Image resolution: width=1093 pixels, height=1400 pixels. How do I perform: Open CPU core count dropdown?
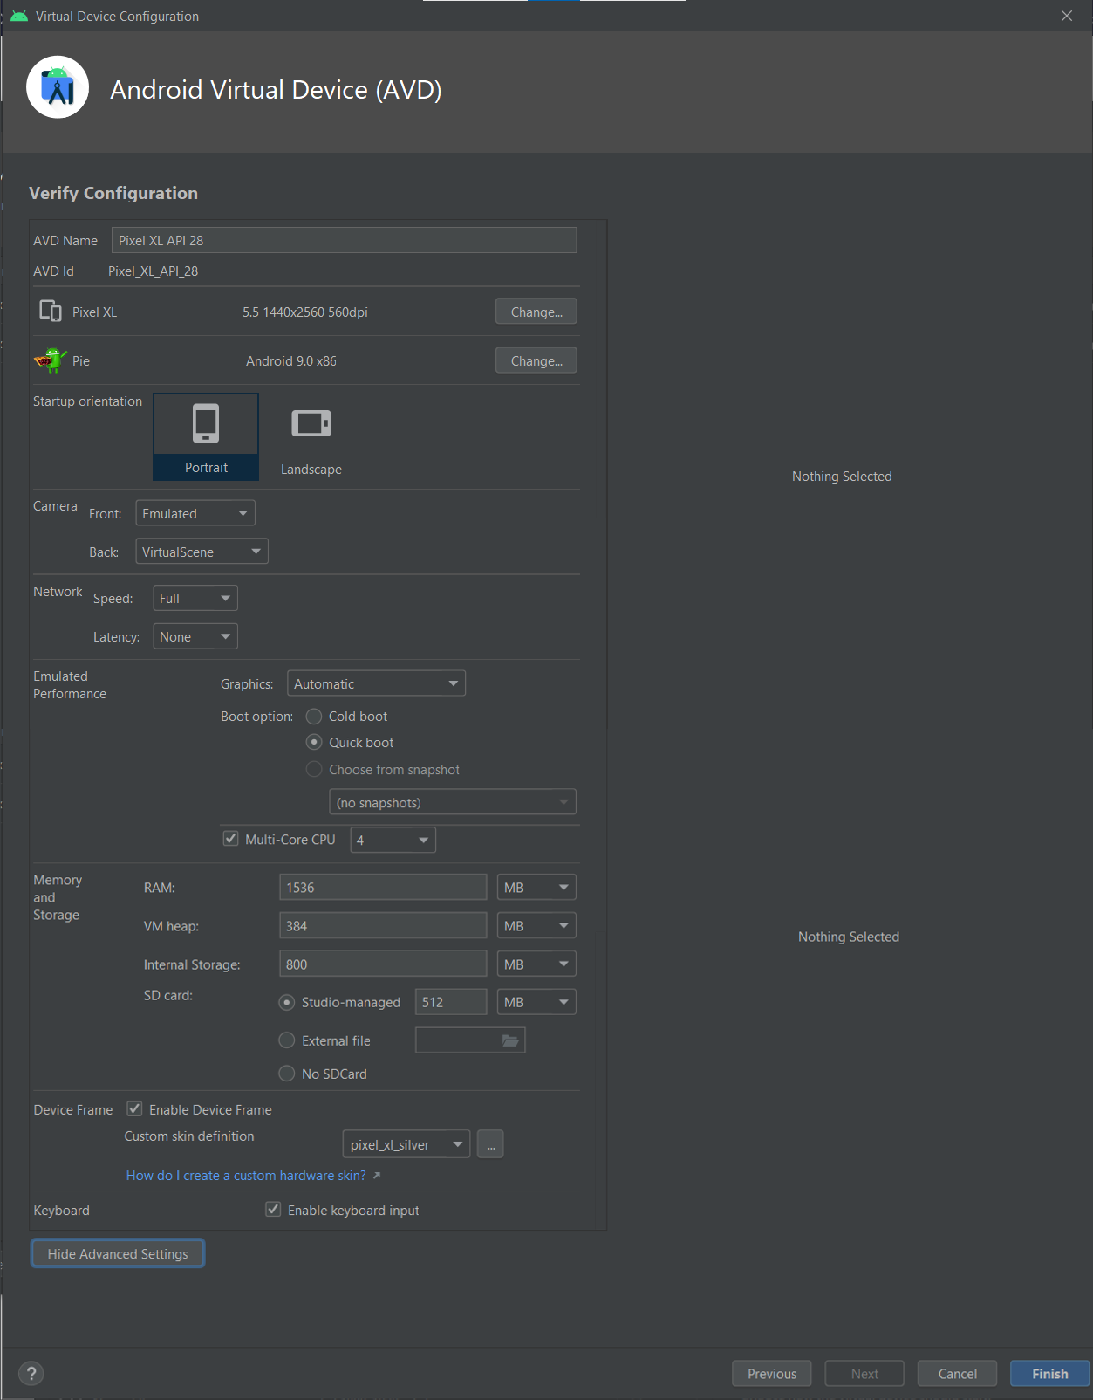click(393, 840)
